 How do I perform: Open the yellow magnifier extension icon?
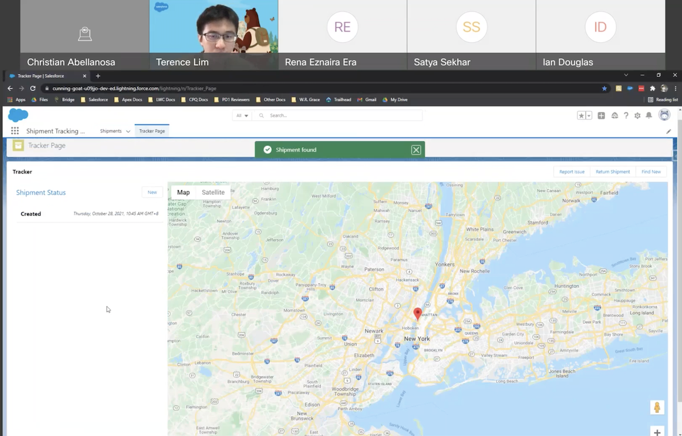619,88
